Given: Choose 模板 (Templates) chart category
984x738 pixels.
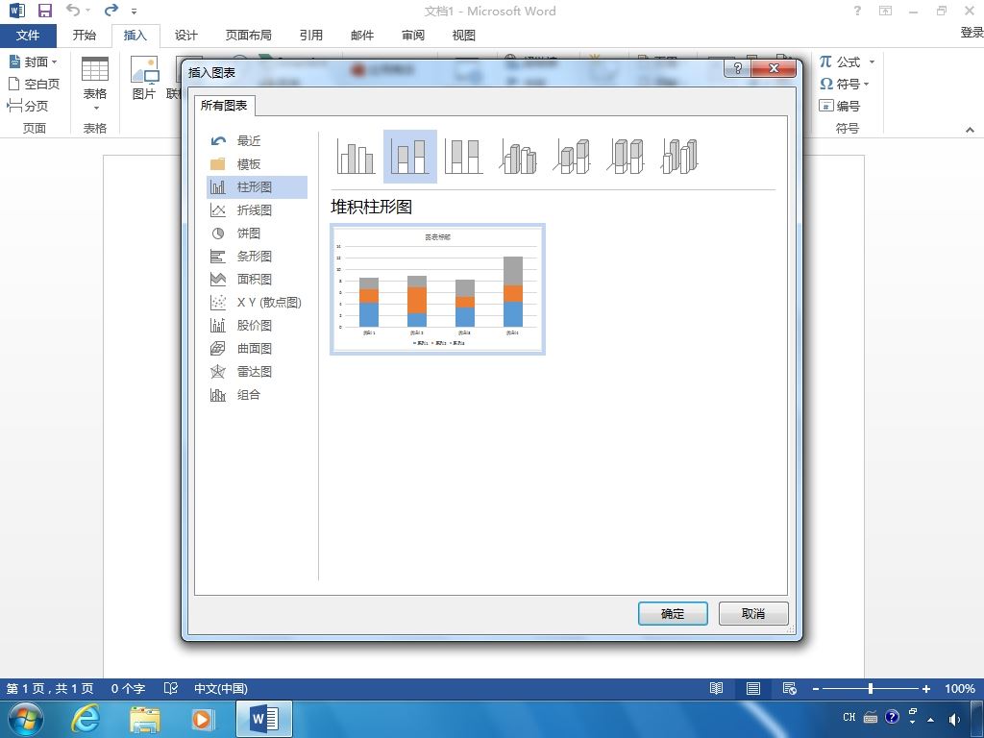Looking at the screenshot, I should (x=257, y=164).
